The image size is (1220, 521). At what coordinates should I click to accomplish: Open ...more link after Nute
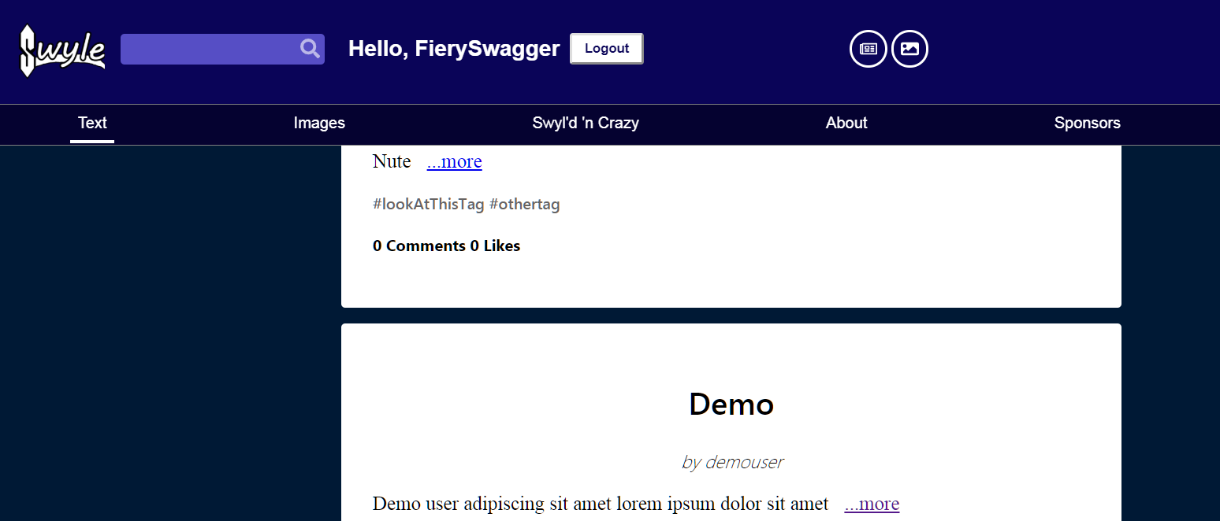click(454, 162)
